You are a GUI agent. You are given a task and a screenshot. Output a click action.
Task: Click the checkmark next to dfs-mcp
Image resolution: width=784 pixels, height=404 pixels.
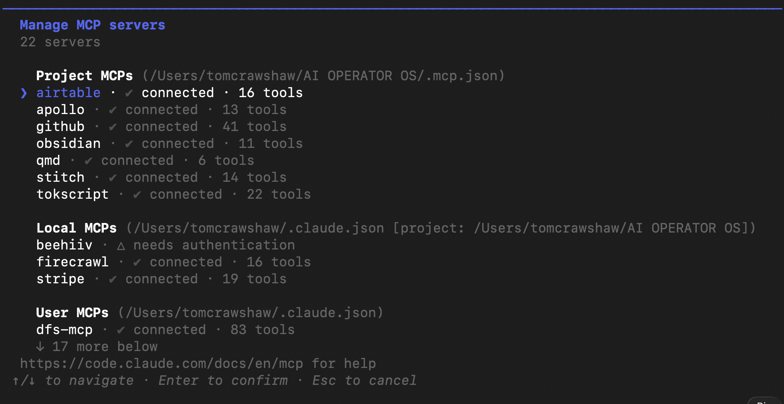pos(121,330)
